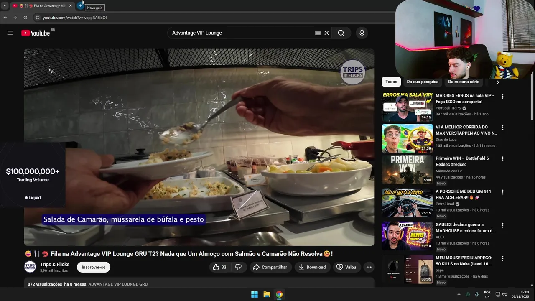Send thanks with the Valeu button
The height and width of the screenshot is (301, 535).
pyautogui.click(x=346, y=267)
